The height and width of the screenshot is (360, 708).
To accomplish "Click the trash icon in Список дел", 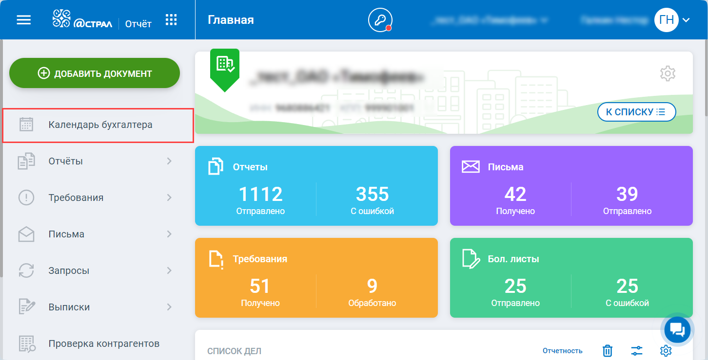I will pyautogui.click(x=607, y=351).
